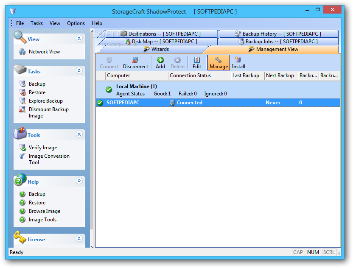Collapse the Tasks panel chevron
This screenshot has width=353, height=268.
coord(79,71)
